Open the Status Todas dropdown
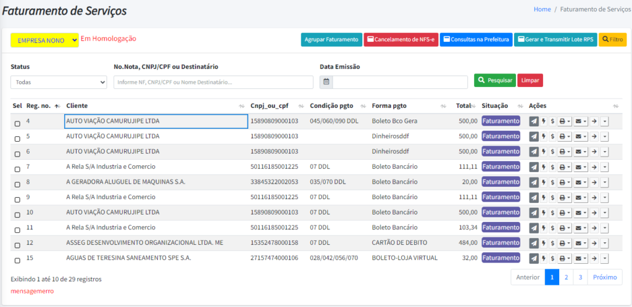Viewport: 632px width, 307px height. click(x=59, y=82)
